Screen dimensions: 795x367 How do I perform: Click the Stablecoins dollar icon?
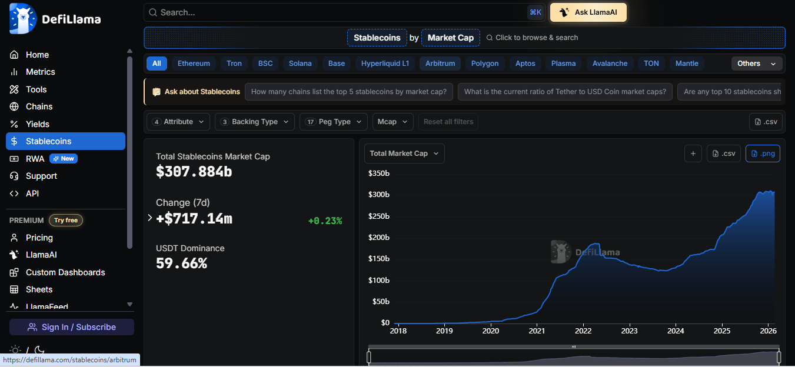[x=15, y=141]
